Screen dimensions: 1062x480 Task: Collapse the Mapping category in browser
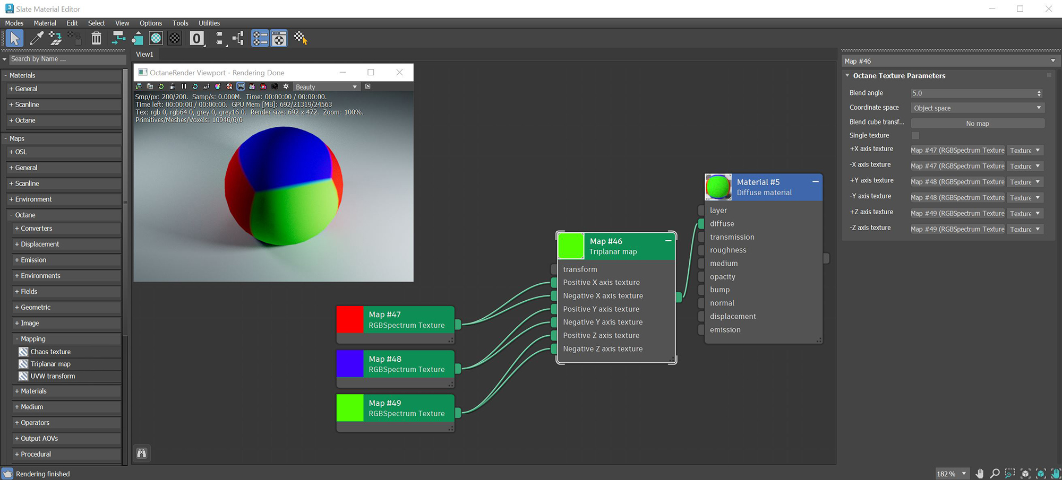[x=67, y=339]
